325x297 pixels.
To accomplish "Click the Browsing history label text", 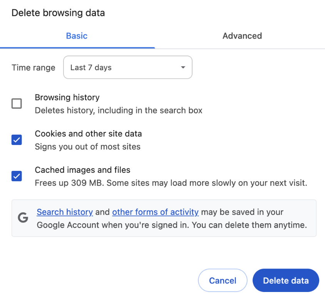I will tap(67, 98).
